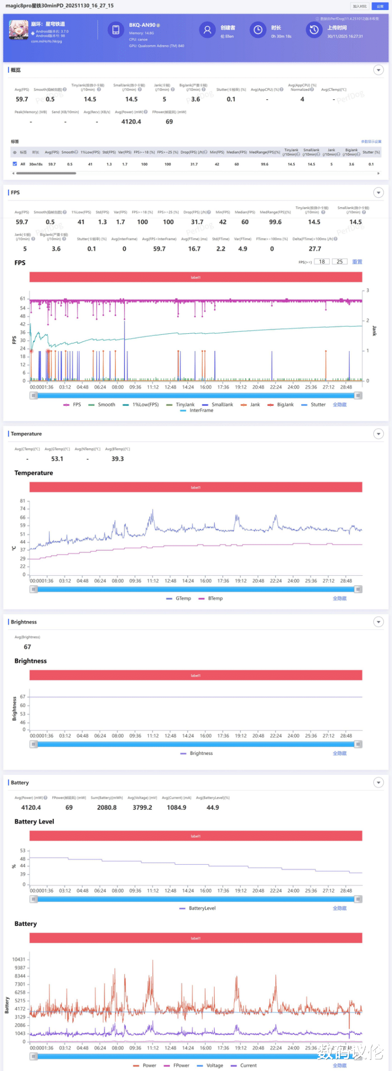The image size is (392, 1071).
Task: Click help icon for Avg(Power) in overview
Action: [x=146, y=112]
